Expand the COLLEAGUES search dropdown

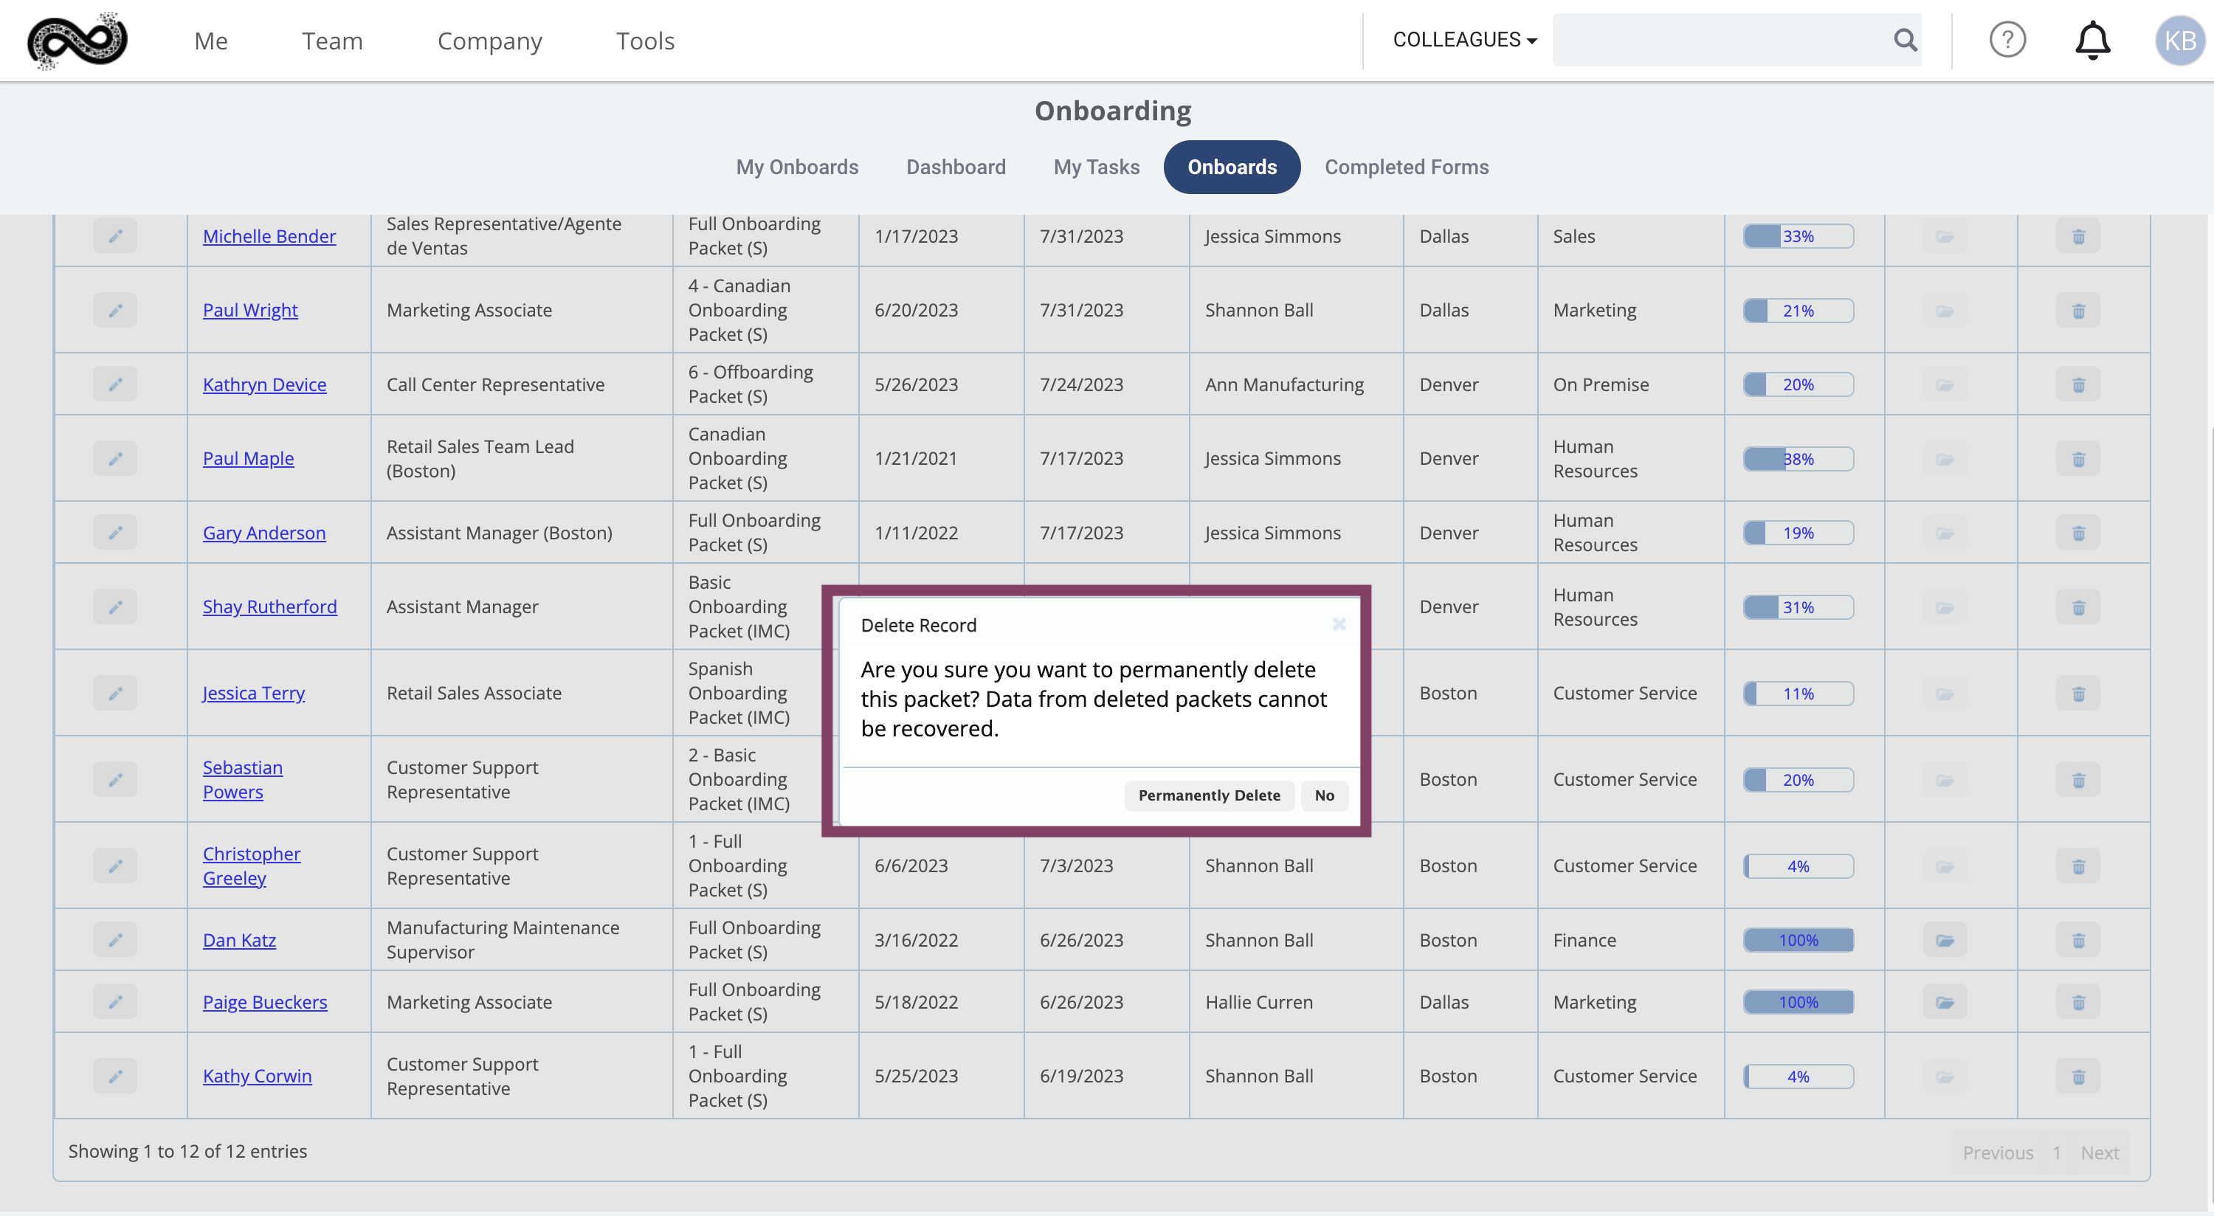click(x=1464, y=40)
